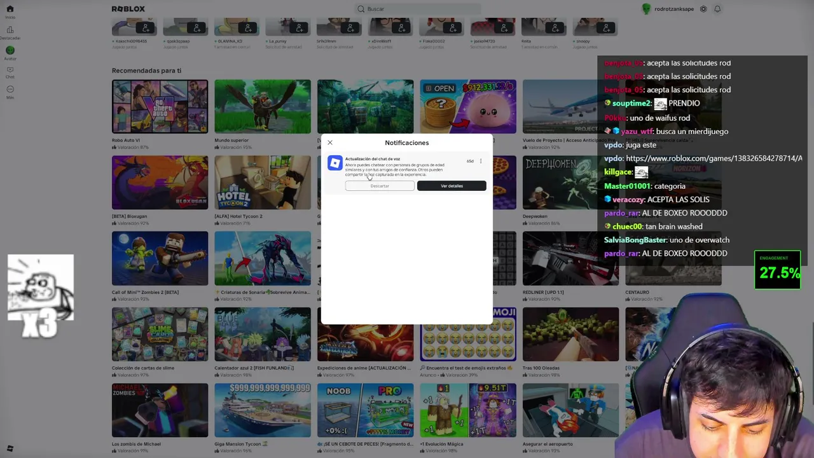Open the Vuelo de Proyecto airplane thumbnail

point(570,106)
